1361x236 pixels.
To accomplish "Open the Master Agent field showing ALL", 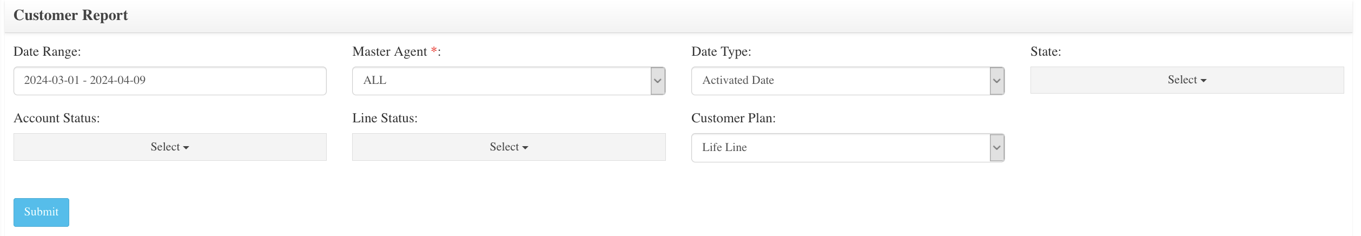I will click(508, 81).
